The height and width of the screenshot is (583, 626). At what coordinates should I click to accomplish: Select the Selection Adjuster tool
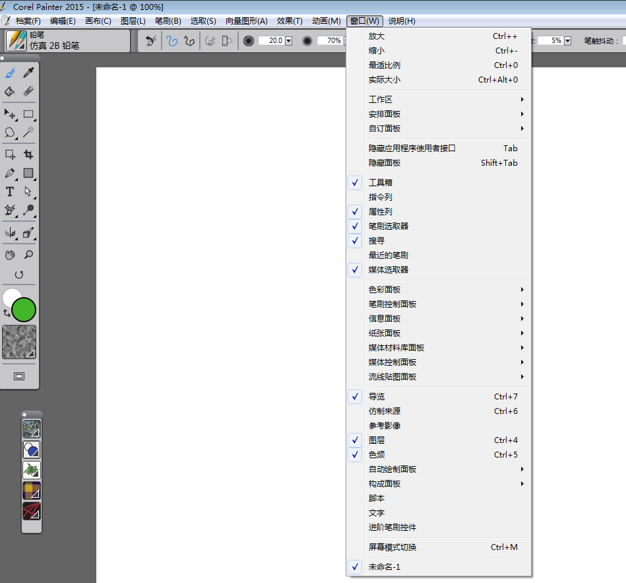[x=11, y=154]
